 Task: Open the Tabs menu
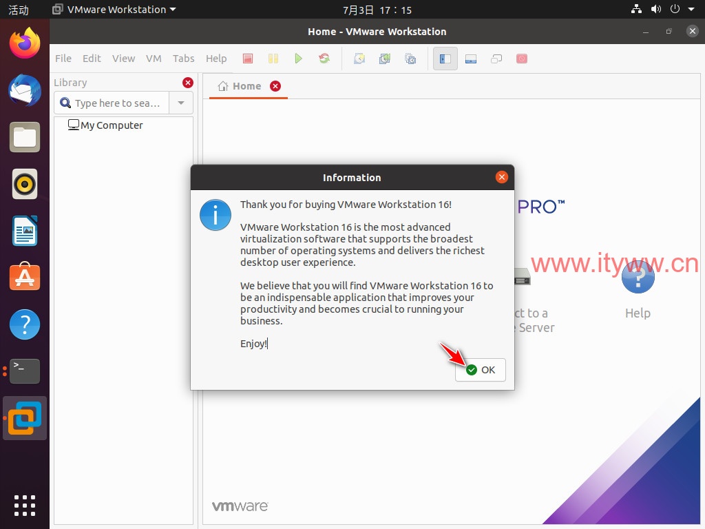(x=183, y=59)
